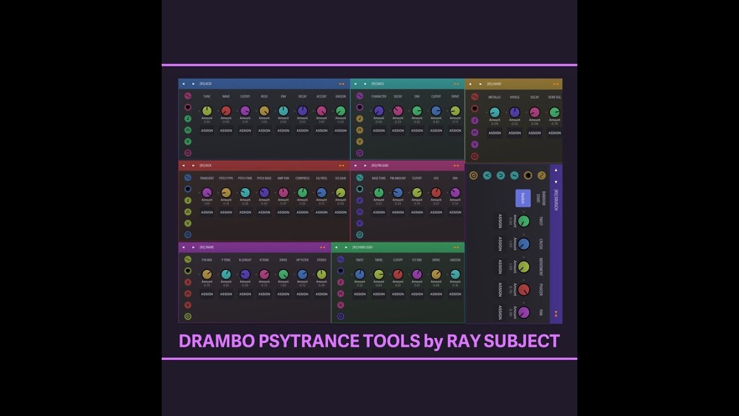The image size is (739, 416).
Task: Click the note icon in the ACID rack
Action: click(x=188, y=118)
